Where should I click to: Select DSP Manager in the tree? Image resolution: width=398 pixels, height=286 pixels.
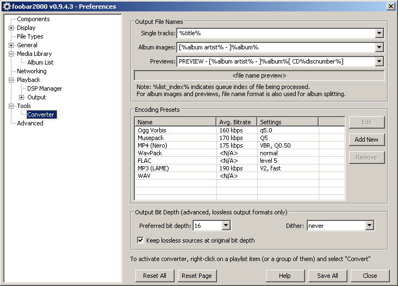click(45, 88)
